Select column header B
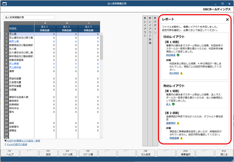The width and height of the screenshot is (234, 162). (67, 23)
